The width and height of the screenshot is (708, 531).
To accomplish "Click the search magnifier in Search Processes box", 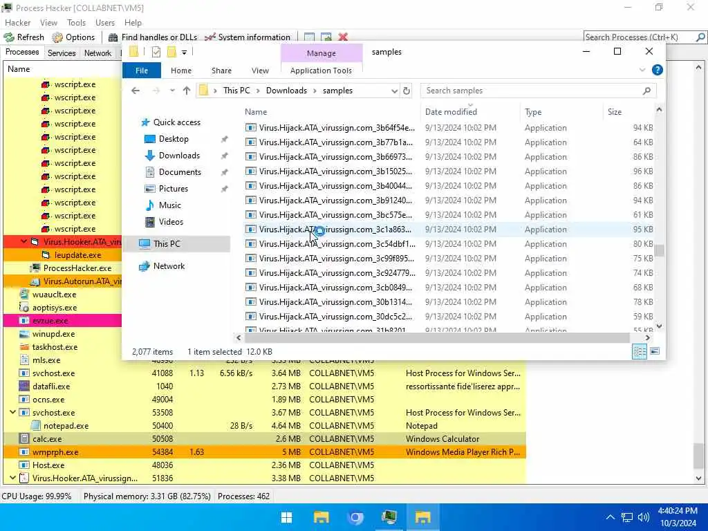I will (x=700, y=37).
